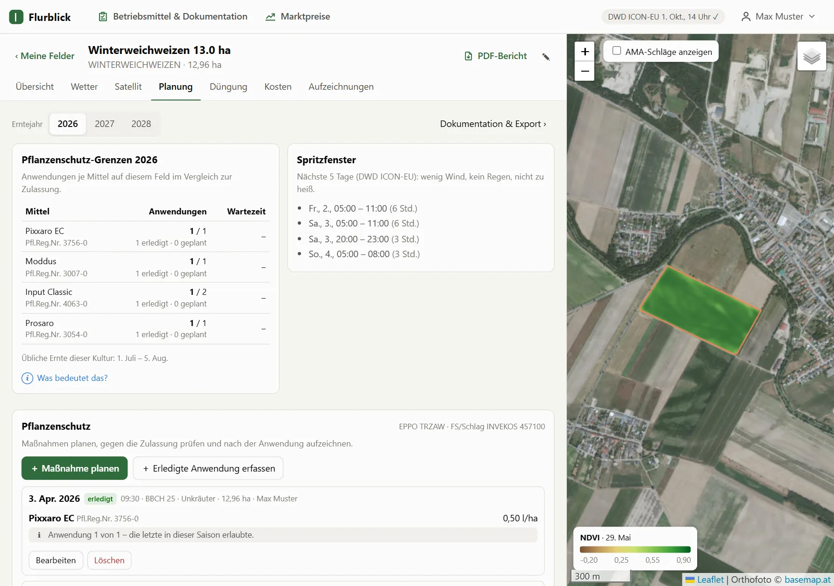834x586 pixels.
Task: Click the pencil edit field icon
Action: (546, 57)
